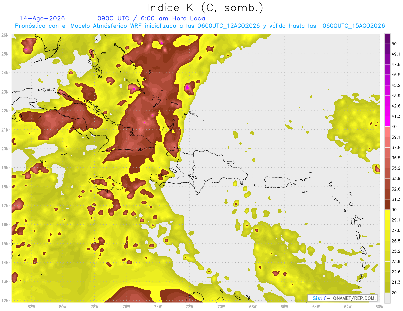Click the colorbar value "49.1"
The height and width of the screenshot is (311, 403).
click(x=396, y=54)
